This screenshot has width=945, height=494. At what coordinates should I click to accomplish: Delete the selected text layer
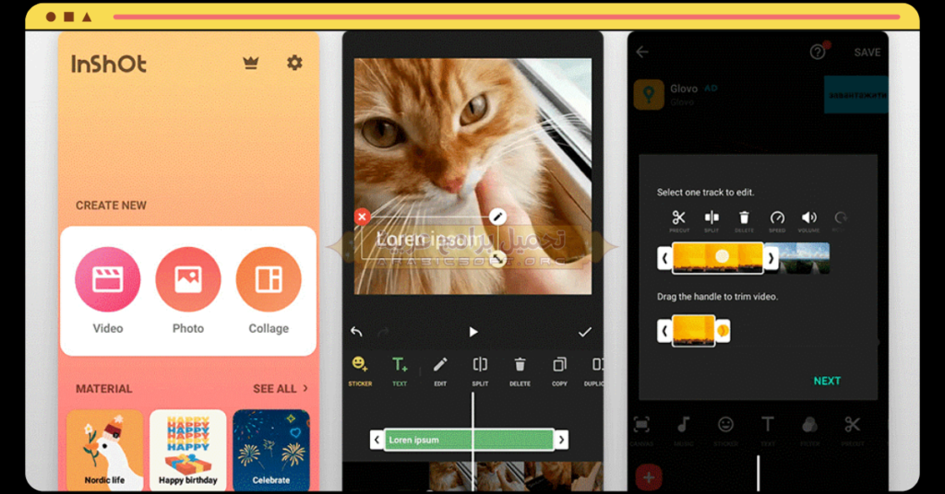coord(520,370)
